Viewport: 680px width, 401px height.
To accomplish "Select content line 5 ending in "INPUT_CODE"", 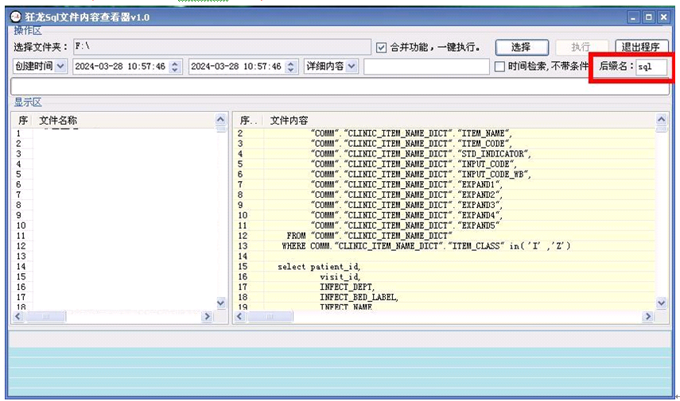I will click(445, 164).
